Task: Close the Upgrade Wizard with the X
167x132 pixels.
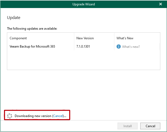Action: (161, 4)
